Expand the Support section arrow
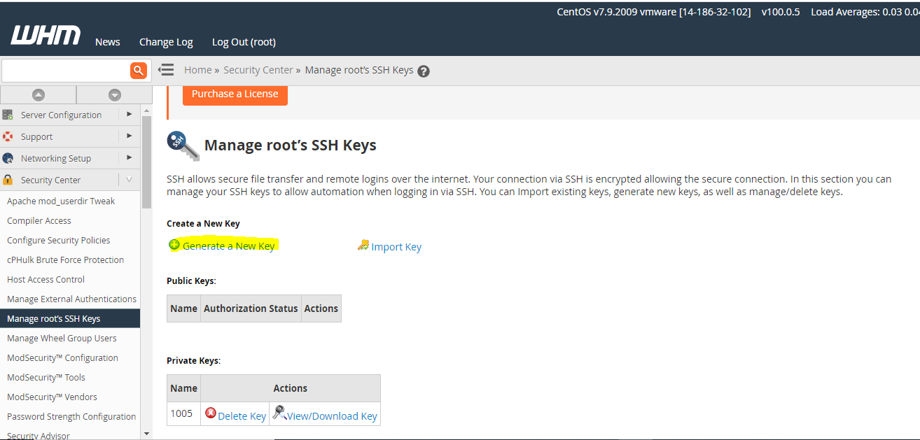This screenshot has height=440, width=920. [x=129, y=136]
